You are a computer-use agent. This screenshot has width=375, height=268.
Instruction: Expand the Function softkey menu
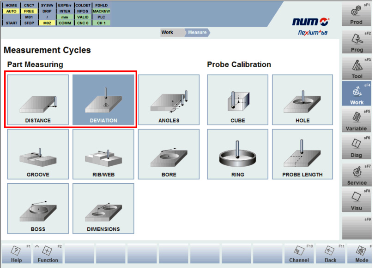coord(48,253)
